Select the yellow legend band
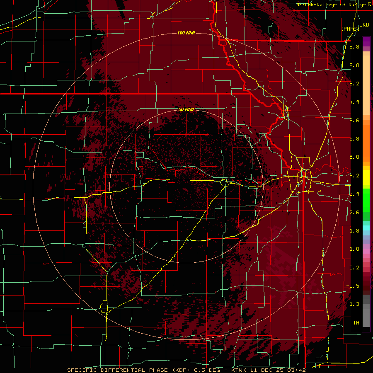This screenshot has width=373, height=373. (366, 177)
